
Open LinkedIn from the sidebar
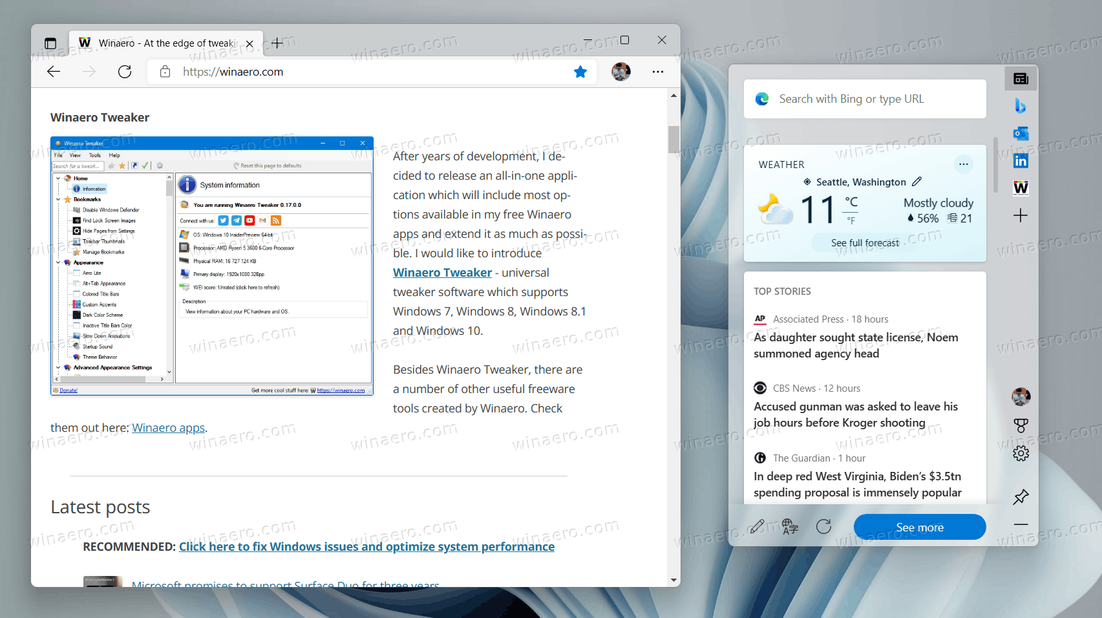click(x=1021, y=161)
